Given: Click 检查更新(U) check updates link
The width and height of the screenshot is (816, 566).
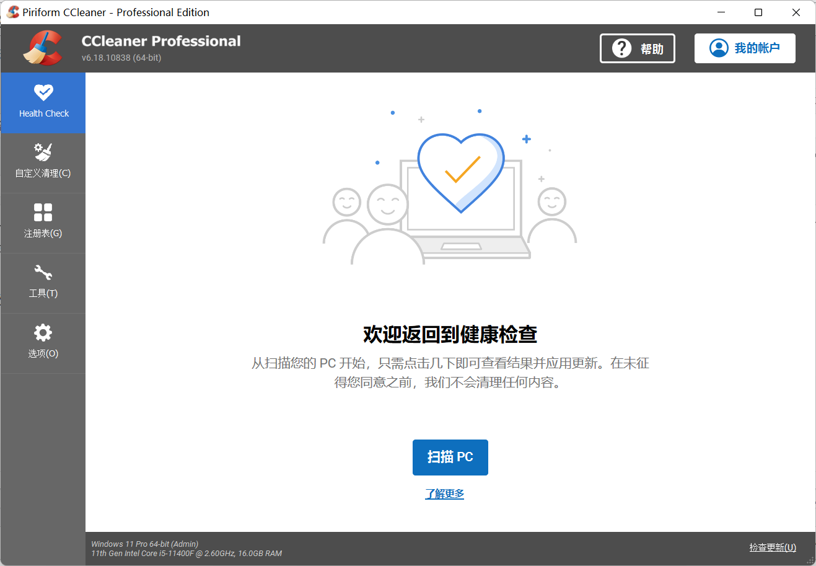Looking at the screenshot, I should [773, 547].
